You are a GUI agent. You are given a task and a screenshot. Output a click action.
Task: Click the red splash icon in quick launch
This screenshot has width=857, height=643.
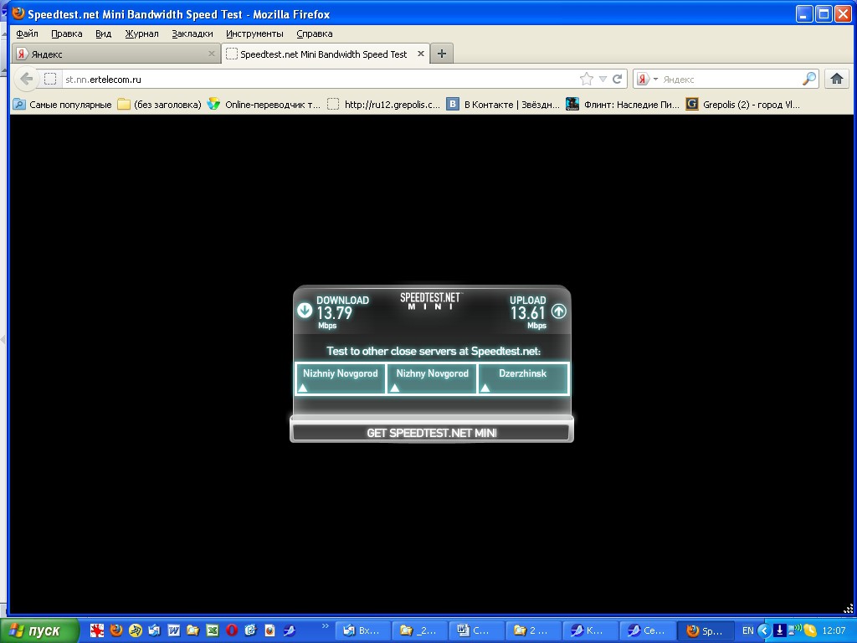click(x=97, y=630)
